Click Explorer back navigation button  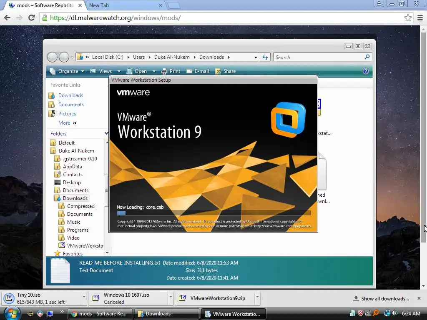point(52,57)
